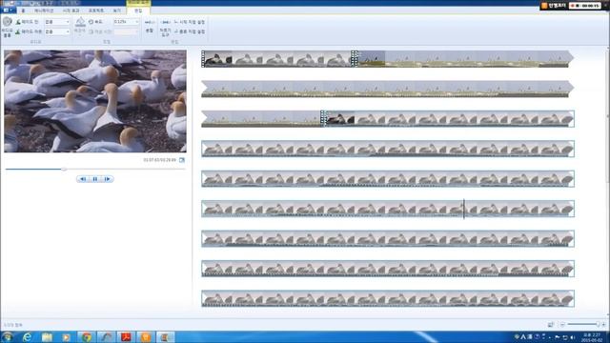Open the Windows Start menu
The image size is (610, 343).
(8, 336)
